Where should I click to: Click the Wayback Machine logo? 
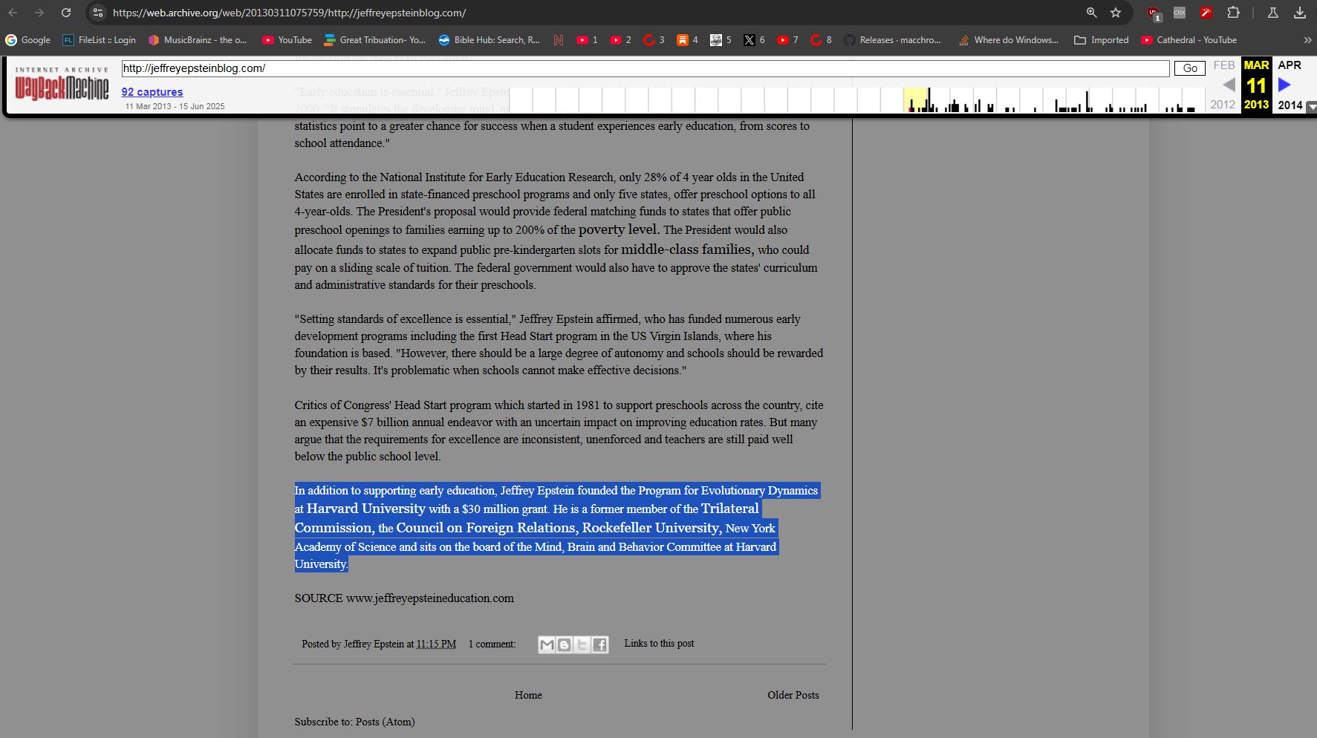tap(62, 84)
